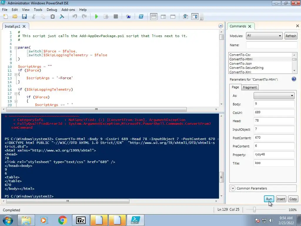Switch to the Fragment tab
This screenshot has width=301, height=226.
pos(250,87)
